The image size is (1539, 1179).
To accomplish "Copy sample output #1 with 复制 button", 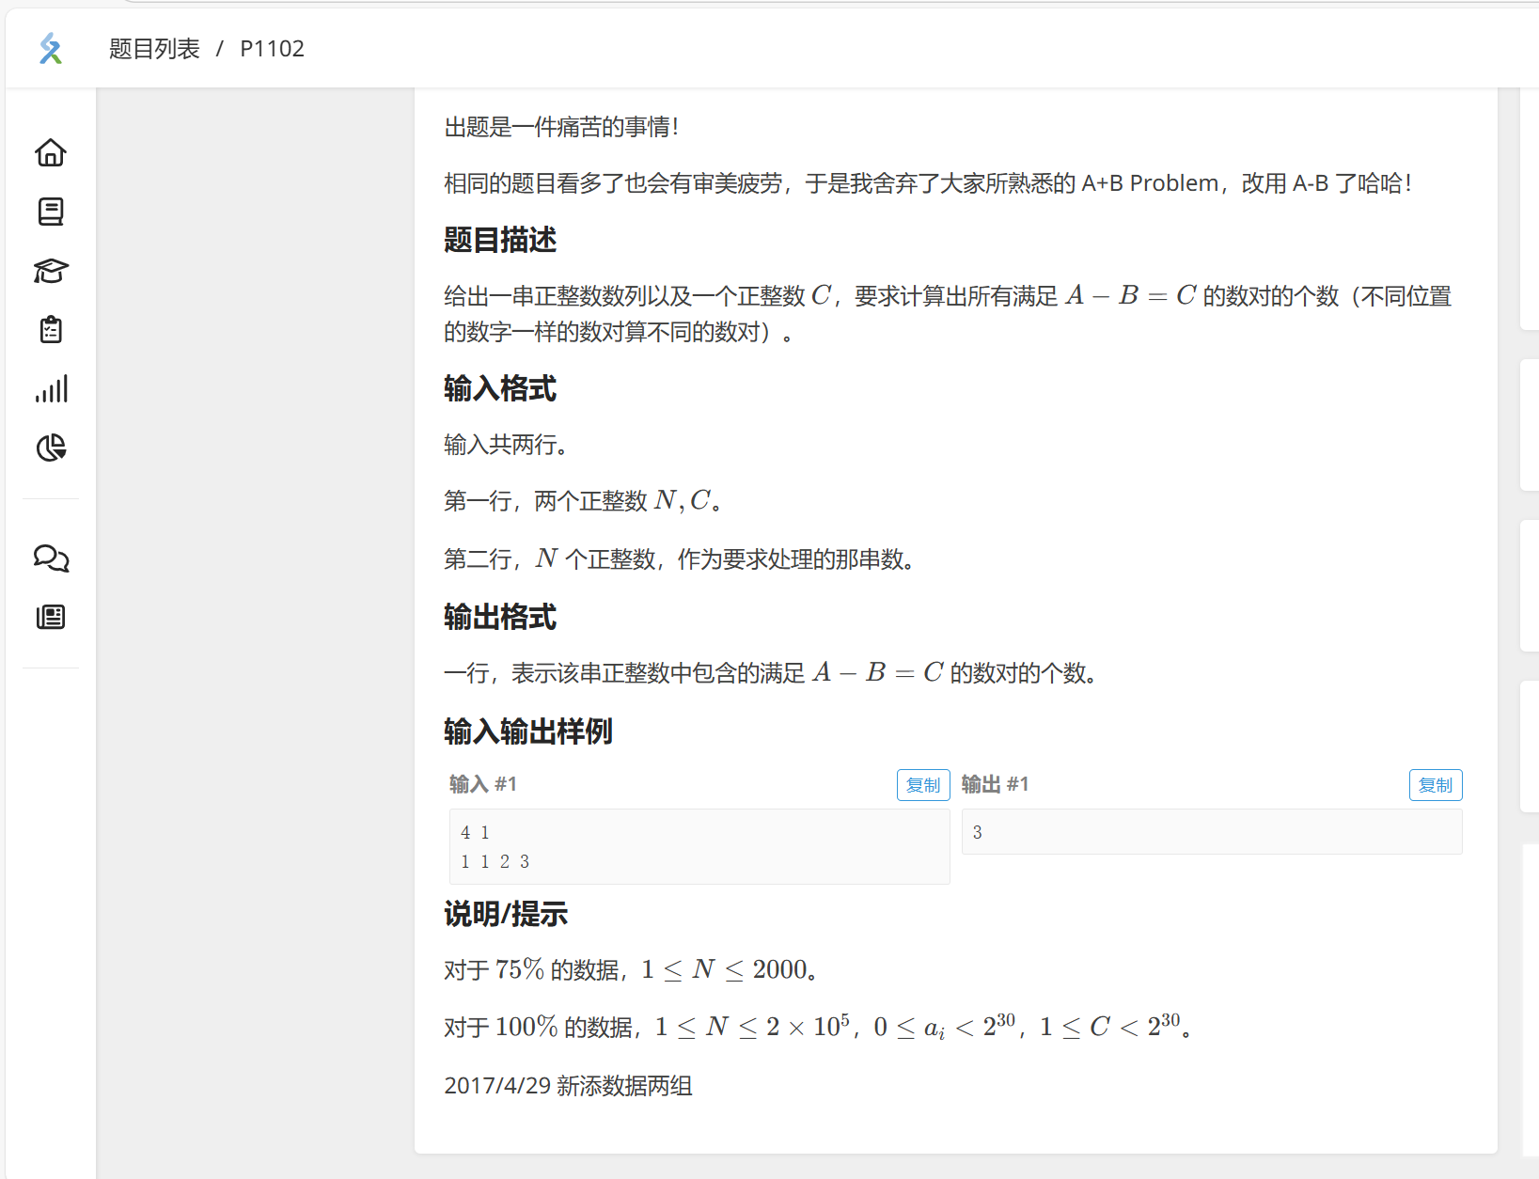I will point(1435,785).
